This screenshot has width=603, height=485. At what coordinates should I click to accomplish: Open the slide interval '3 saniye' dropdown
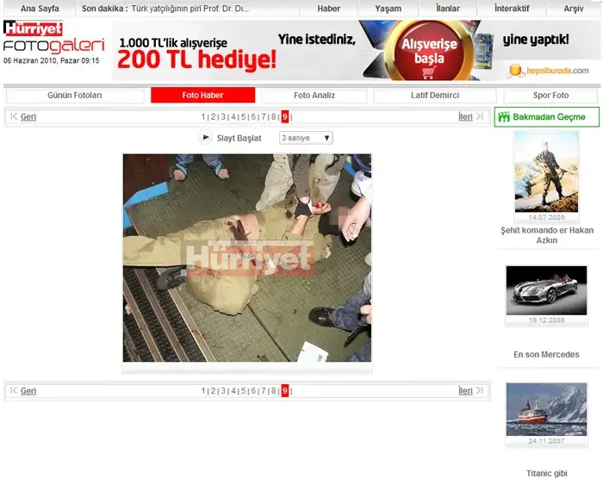(x=306, y=138)
